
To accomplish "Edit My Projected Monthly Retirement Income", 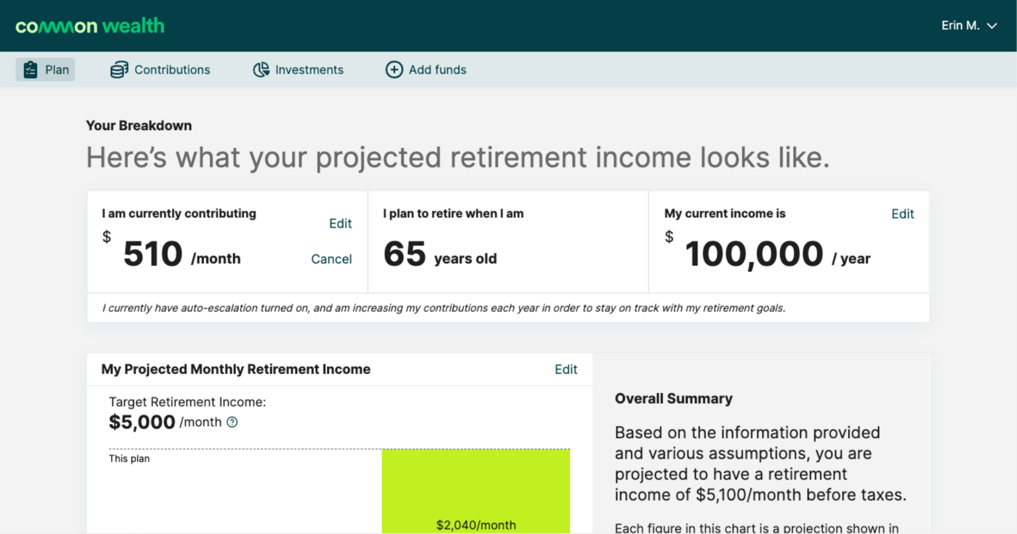I will click(565, 369).
